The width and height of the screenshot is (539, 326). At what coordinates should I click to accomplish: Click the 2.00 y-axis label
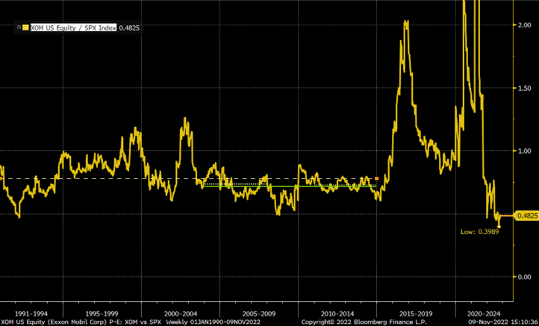(524, 25)
